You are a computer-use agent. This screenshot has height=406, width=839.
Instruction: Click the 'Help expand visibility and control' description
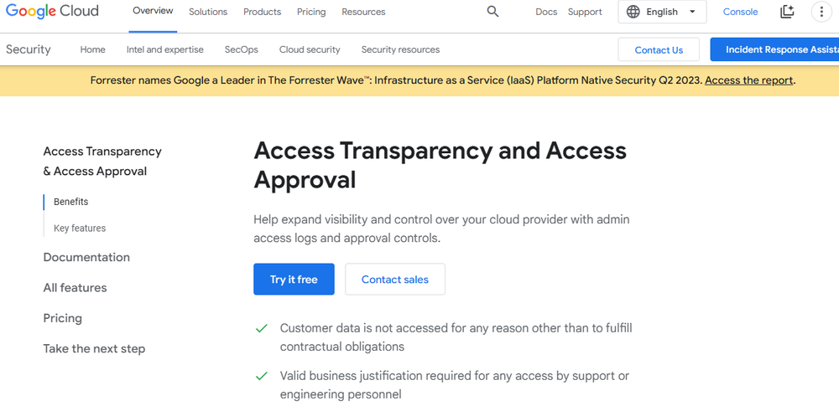coord(441,229)
